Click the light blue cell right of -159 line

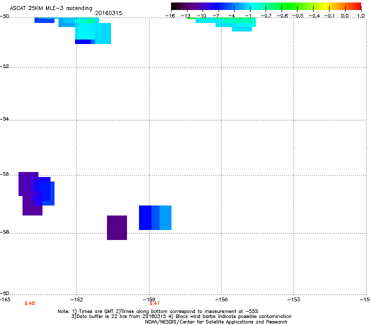[165, 217]
